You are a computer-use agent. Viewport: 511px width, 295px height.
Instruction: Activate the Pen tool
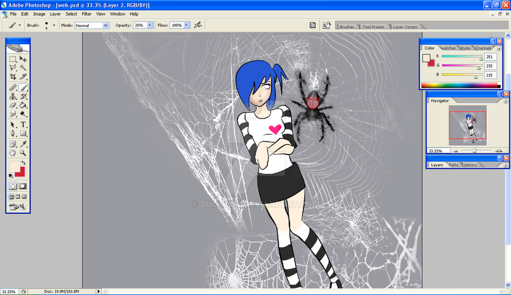12,133
